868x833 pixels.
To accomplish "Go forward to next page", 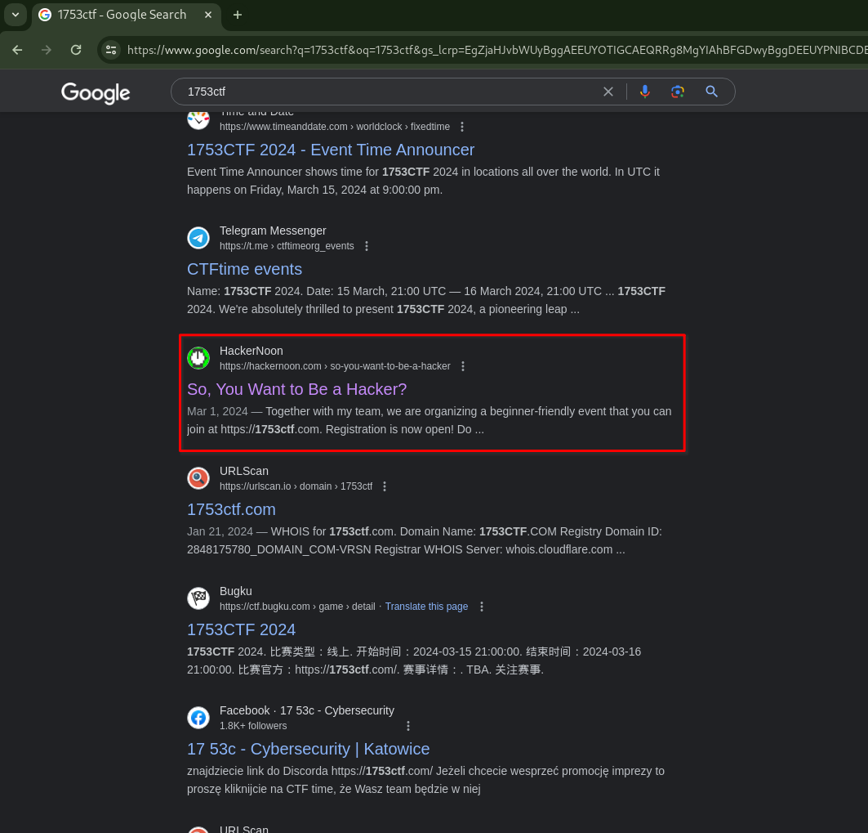I will pos(47,50).
